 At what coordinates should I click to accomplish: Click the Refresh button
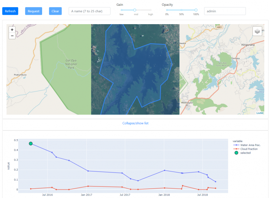point(10,11)
